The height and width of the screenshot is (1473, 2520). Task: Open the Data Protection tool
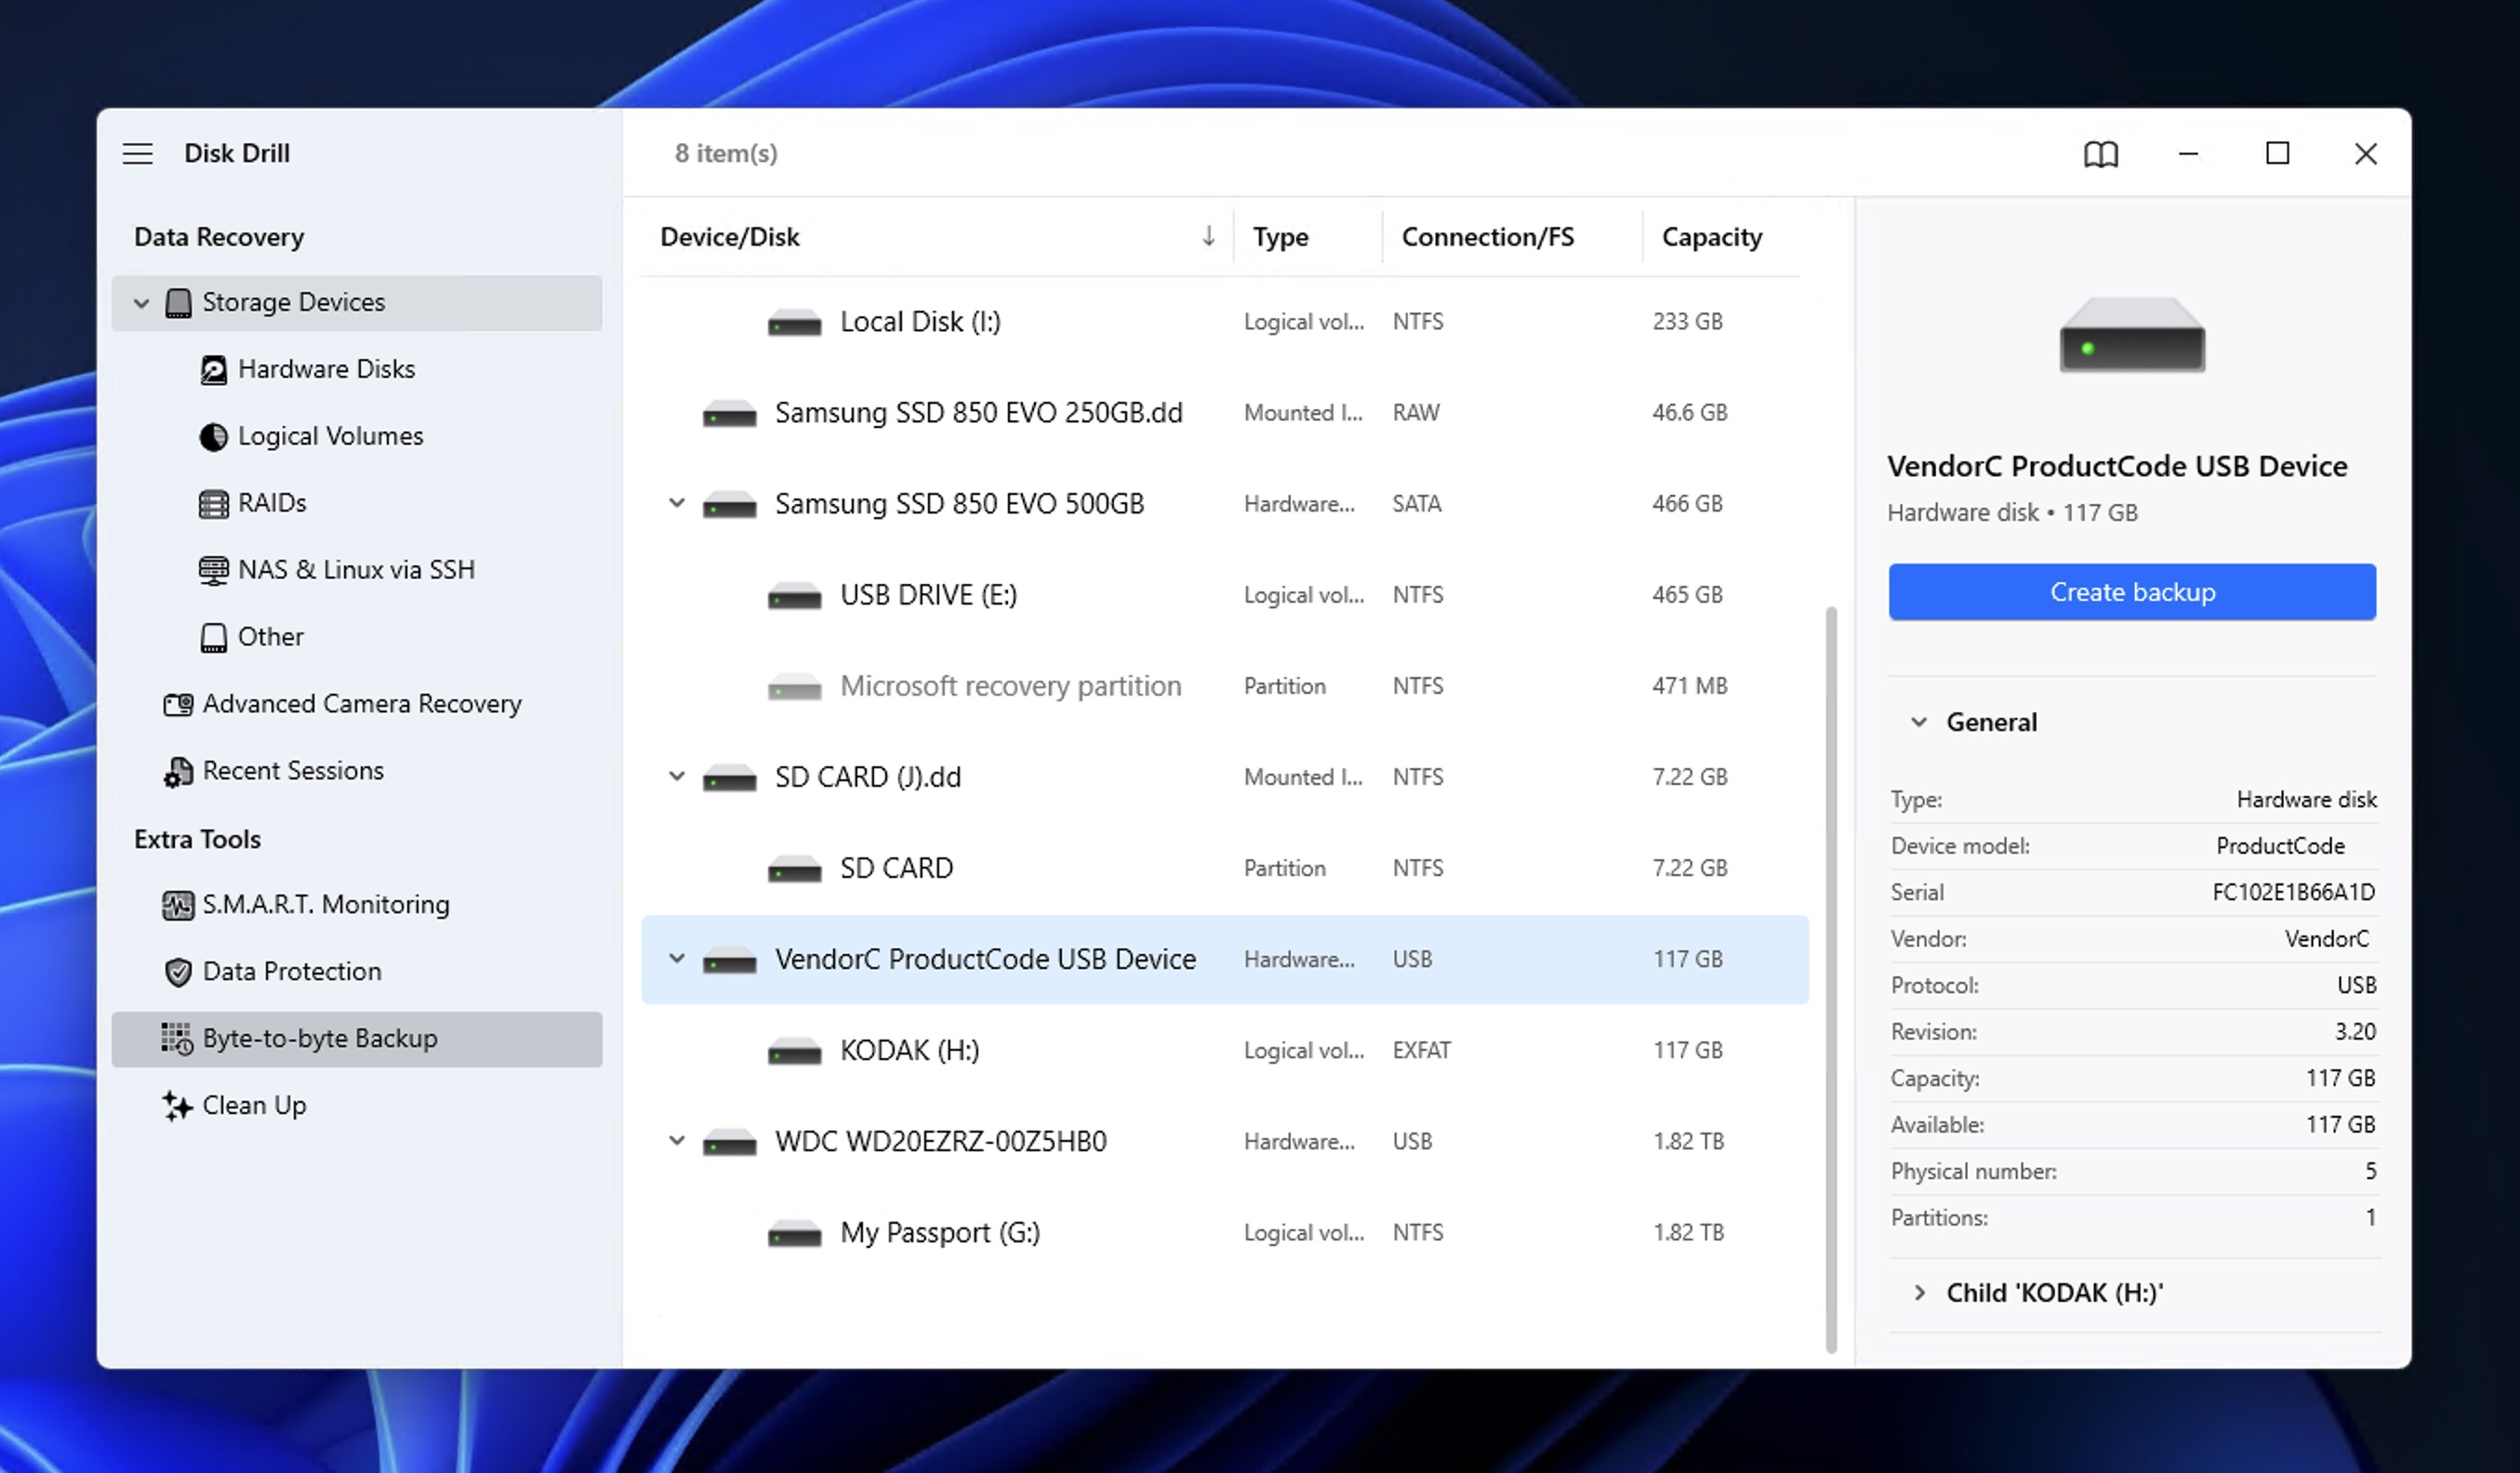pos(292,971)
